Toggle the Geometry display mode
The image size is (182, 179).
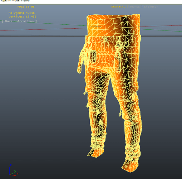click(118, 7)
